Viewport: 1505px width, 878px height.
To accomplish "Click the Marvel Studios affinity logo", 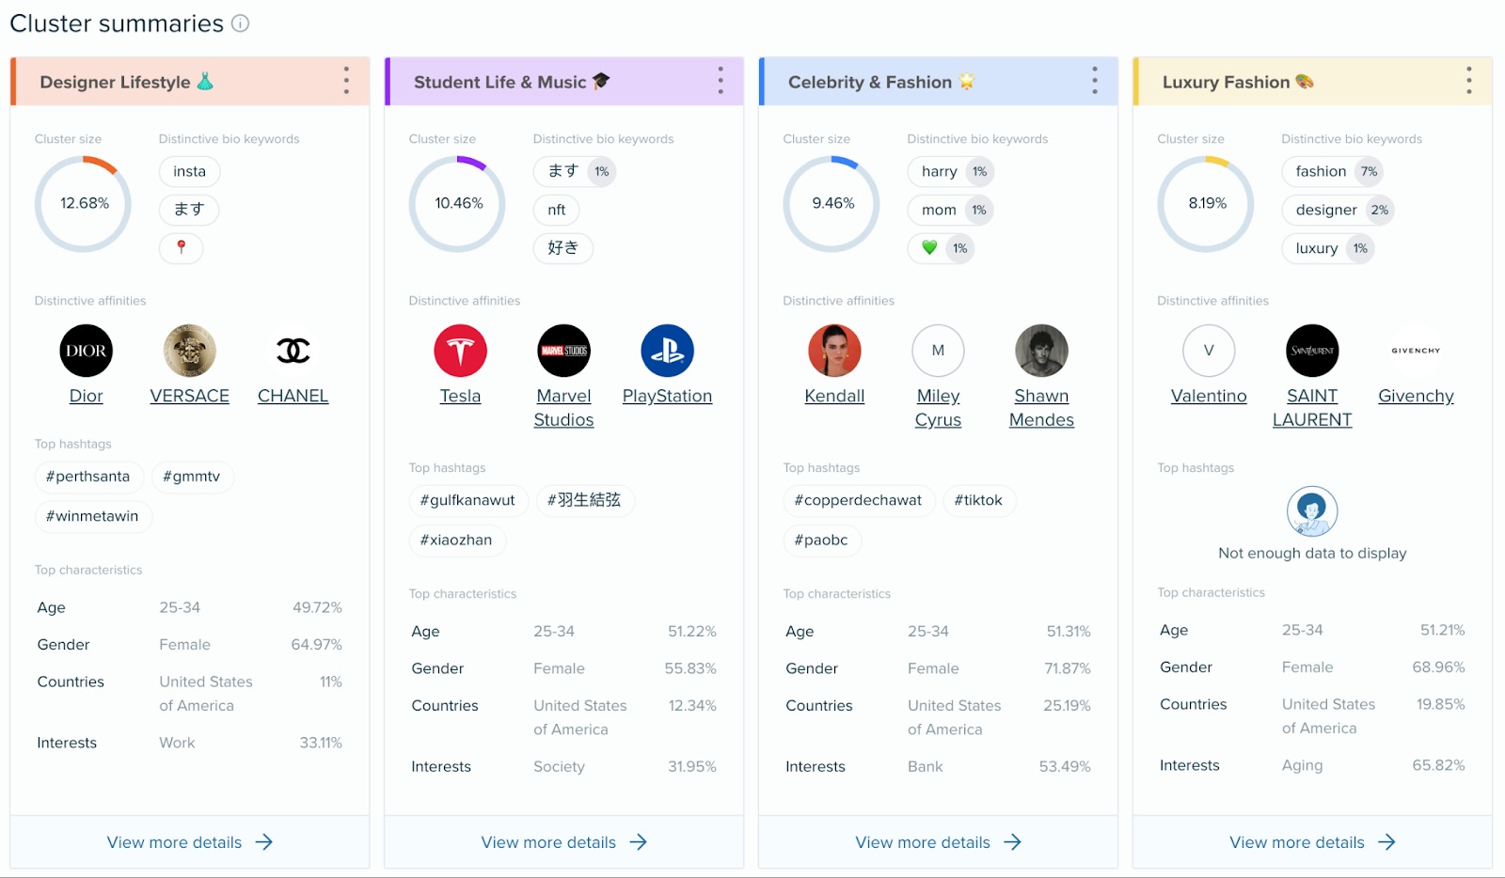I will 563,350.
